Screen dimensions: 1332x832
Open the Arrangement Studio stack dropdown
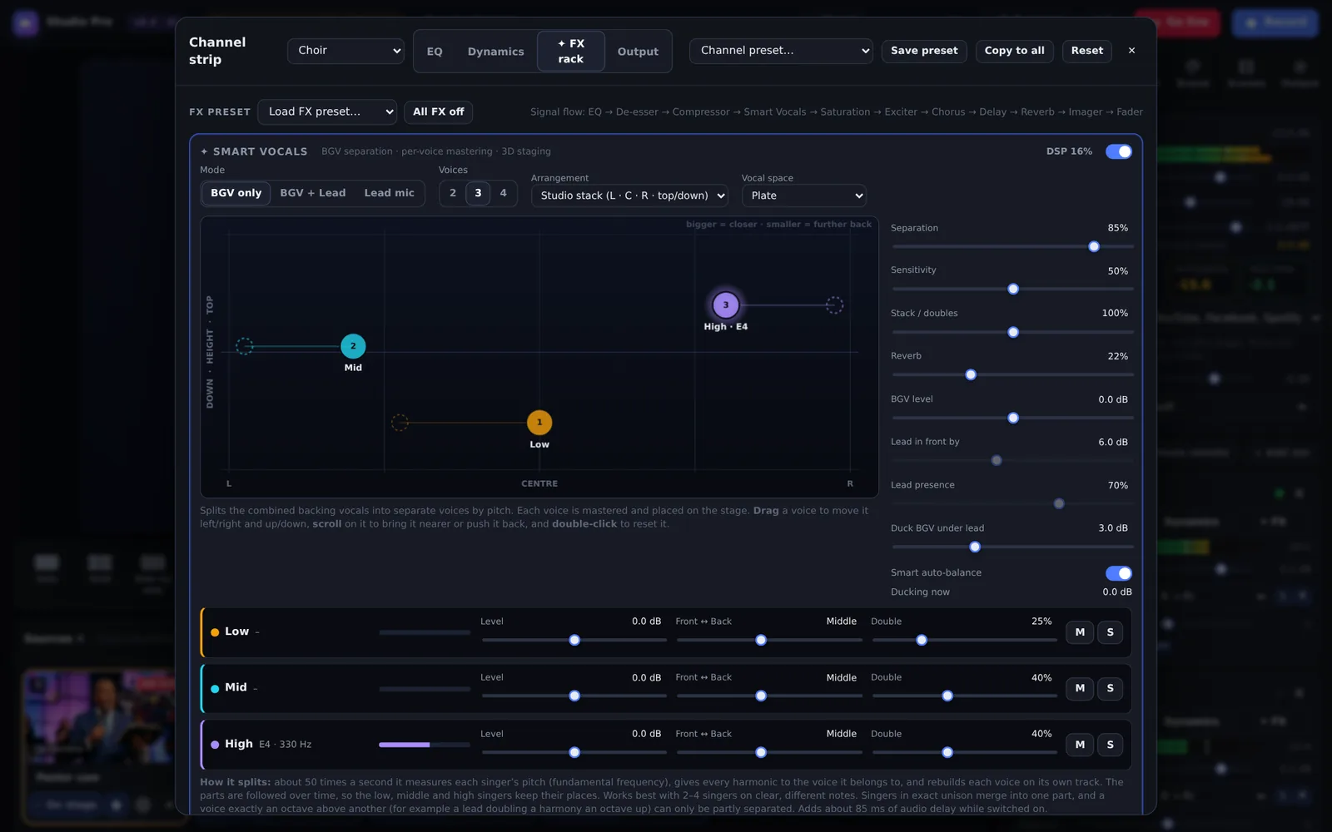point(629,196)
